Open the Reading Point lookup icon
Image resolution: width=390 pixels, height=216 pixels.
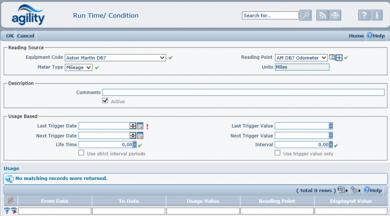coord(332,58)
